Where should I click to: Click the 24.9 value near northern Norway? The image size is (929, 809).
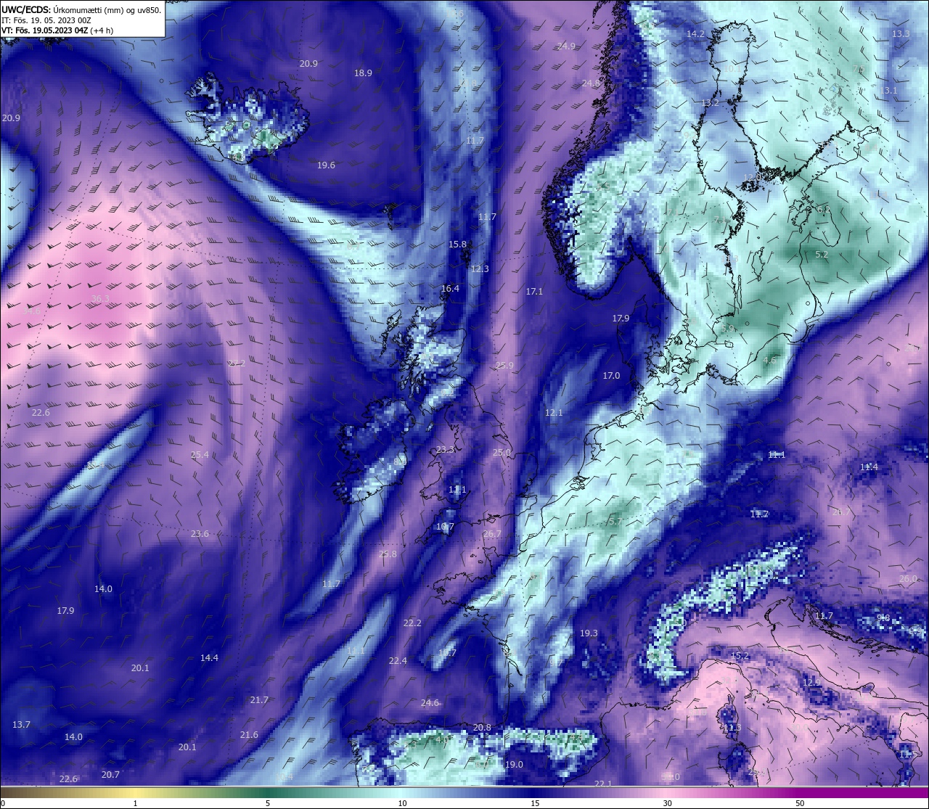coord(566,46)
